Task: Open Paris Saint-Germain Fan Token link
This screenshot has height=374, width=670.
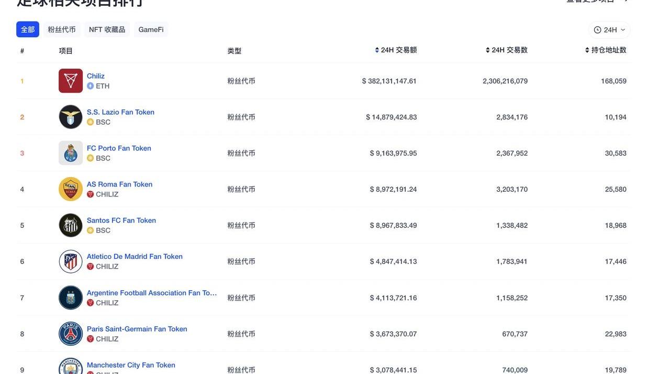Action: click(x=137, y=329)
